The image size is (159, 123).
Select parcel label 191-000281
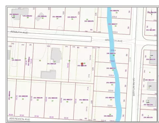coord(42,16)
